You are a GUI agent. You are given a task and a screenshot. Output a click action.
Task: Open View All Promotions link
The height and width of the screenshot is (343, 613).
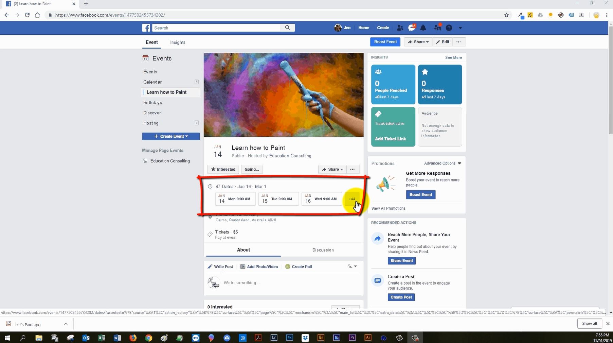tap(388, 208)
